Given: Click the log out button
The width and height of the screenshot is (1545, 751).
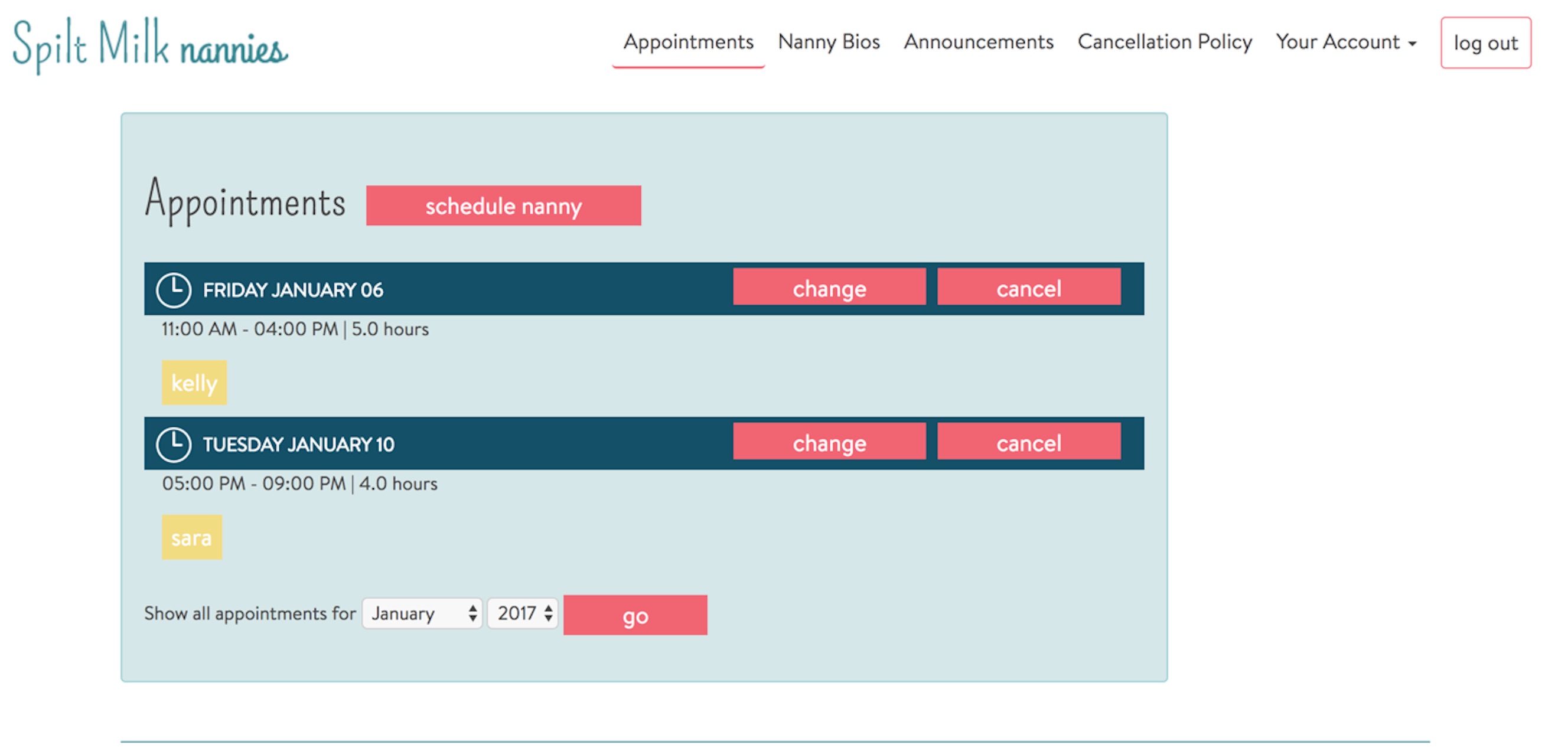Looking at the screenshot, I should [x=1485, y=43].
